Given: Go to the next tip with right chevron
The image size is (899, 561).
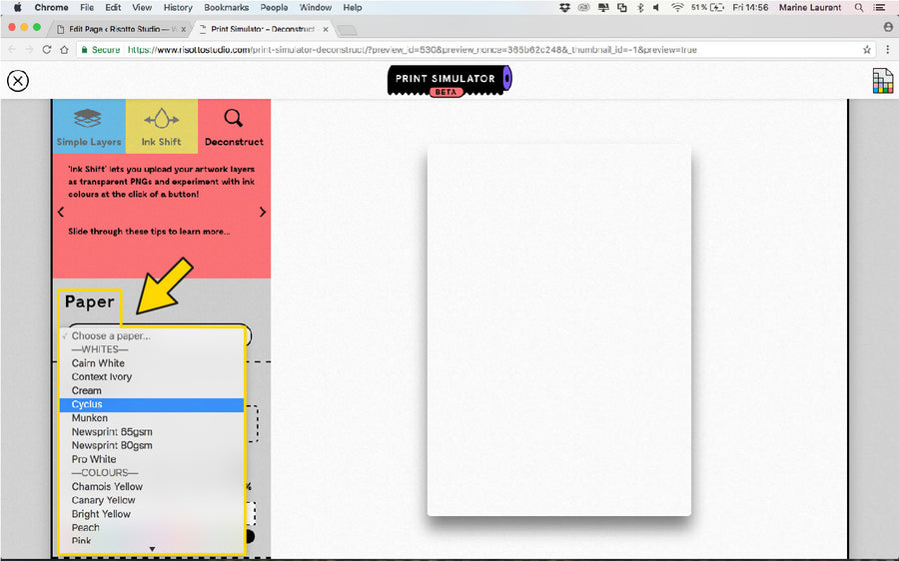Looking at the screenshot, I should tap(263, 212).
